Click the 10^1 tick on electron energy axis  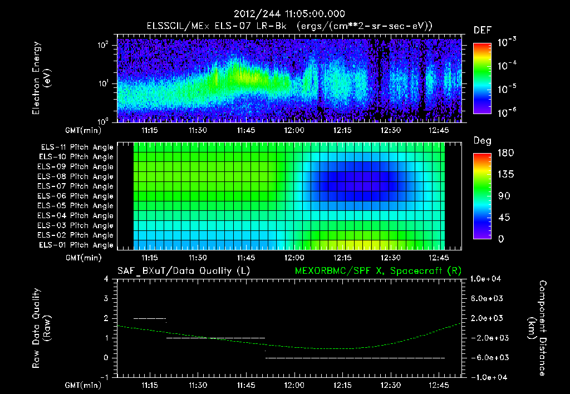point(103,83)
